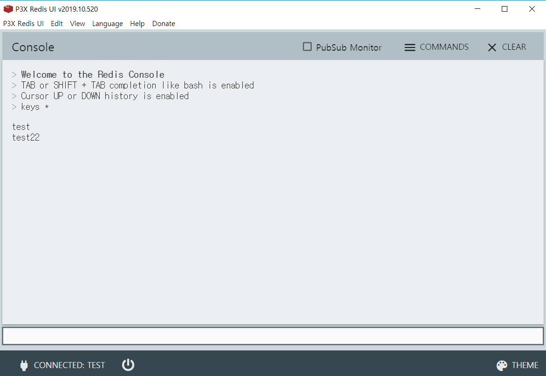The width and height of the screenshot is (546, 376).
Task: Click the Redis app logo icon
Action: click(x=8, y=9)
